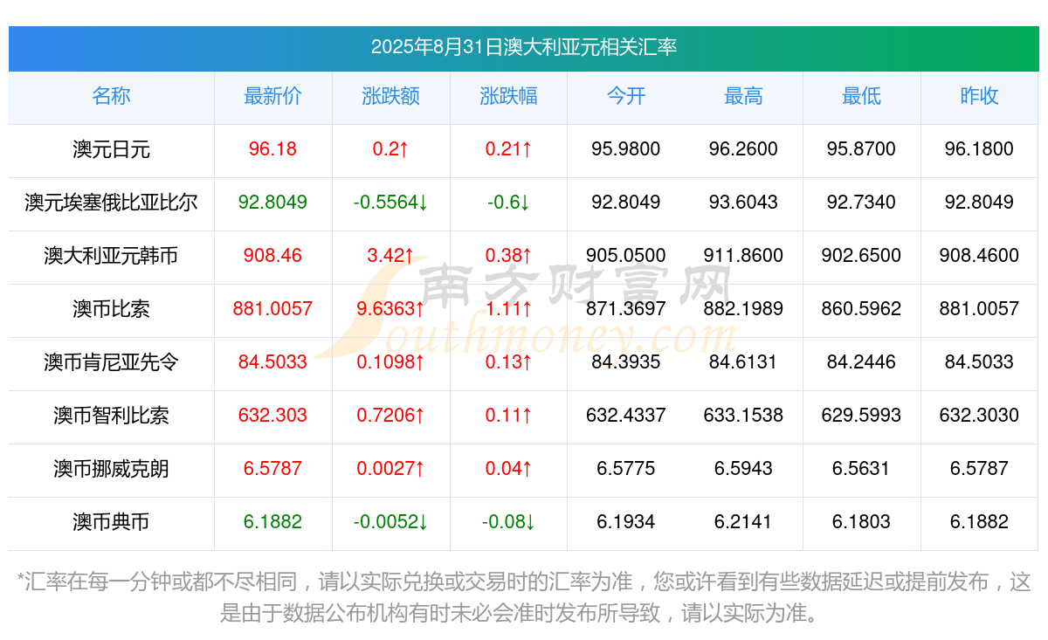
Task: Select the 澳币智利比索 row name
Action: [111, 416]
